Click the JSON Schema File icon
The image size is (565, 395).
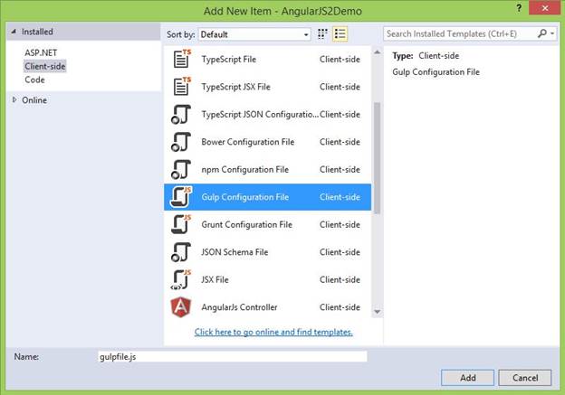click(181, 252)
